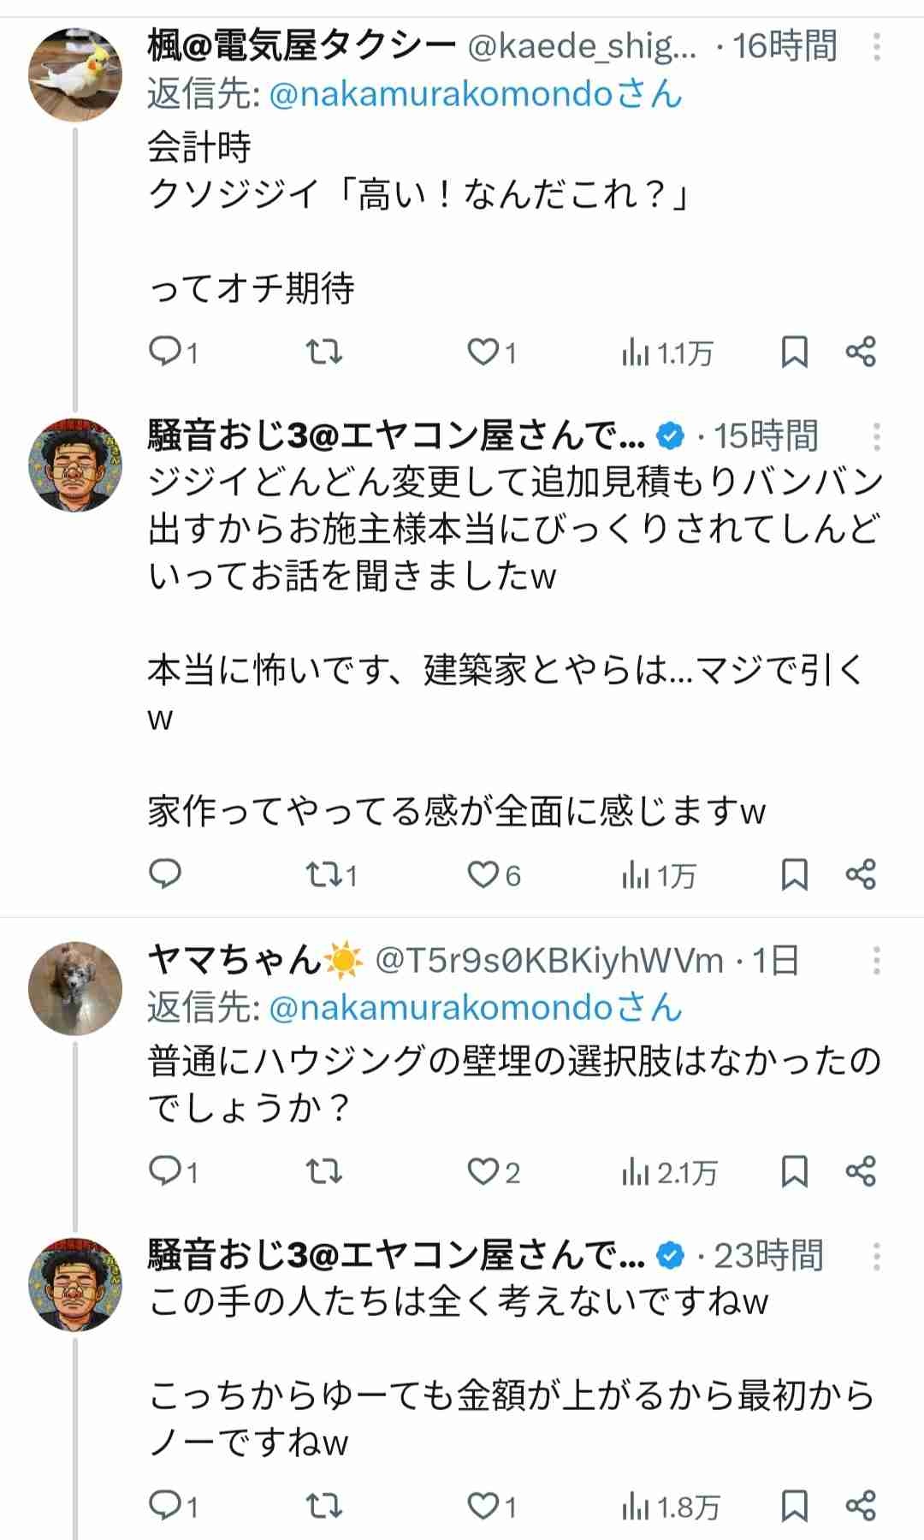Viewport: 924px width, 1540px height.
Task: View analytics showing 1万 views
Action: (659, 875)
